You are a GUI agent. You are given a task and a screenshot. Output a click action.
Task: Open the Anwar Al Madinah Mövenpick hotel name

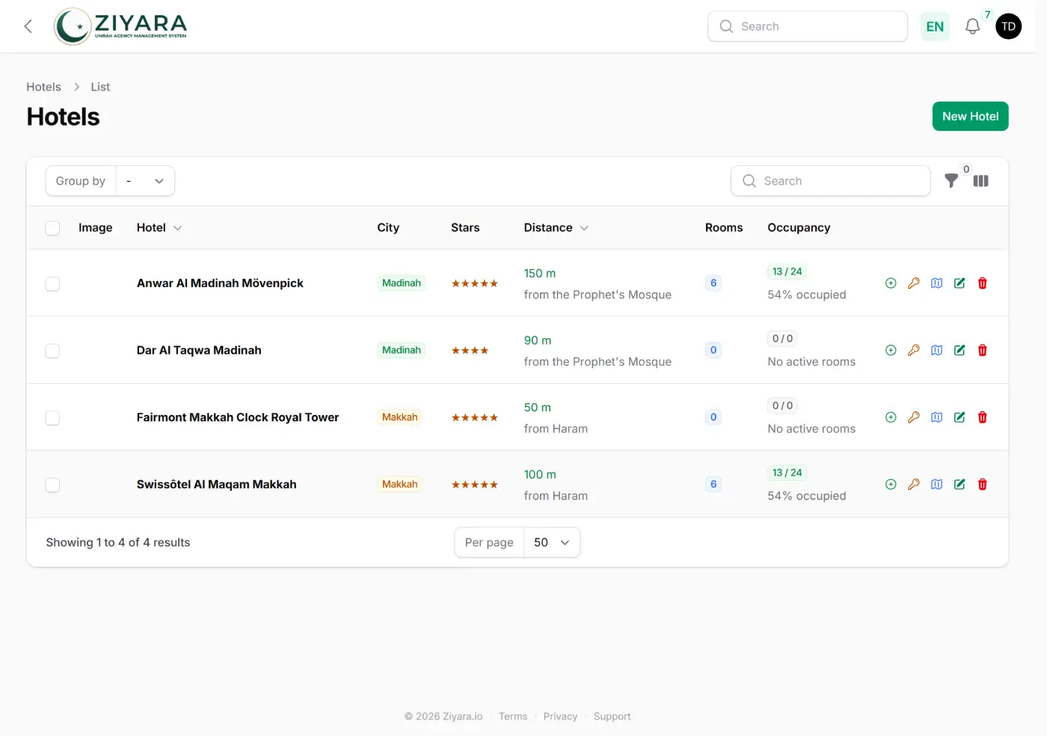[220, 283]
